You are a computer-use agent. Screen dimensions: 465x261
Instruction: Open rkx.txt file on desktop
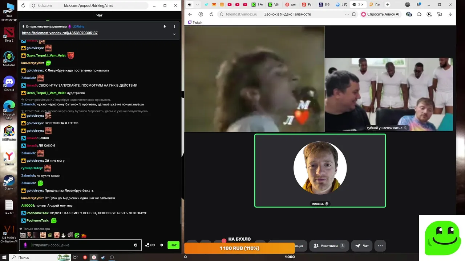tap(9, 207)
